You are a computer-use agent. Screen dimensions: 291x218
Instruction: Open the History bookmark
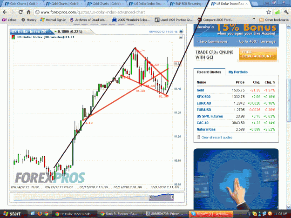pos(29,20)
